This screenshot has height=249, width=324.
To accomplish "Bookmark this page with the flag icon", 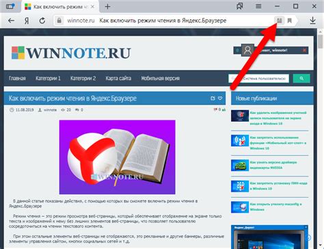I will tap(290, 21).
